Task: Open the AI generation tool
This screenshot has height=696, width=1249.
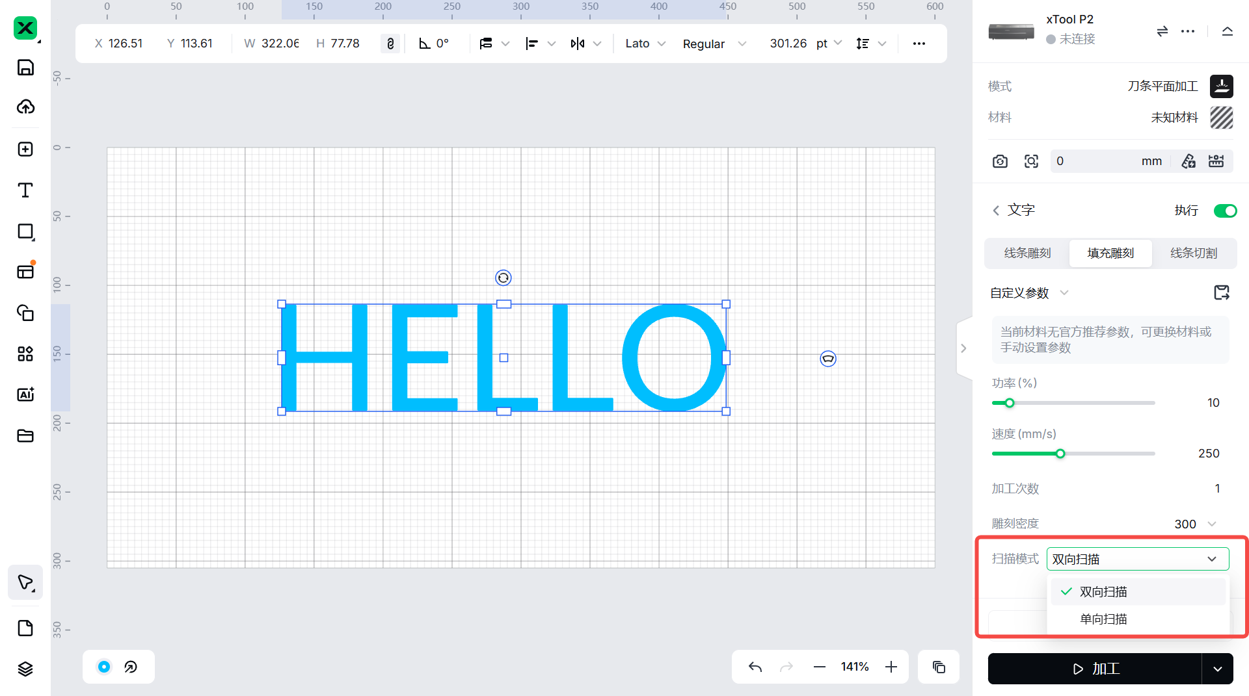Action: click(25, 394)
